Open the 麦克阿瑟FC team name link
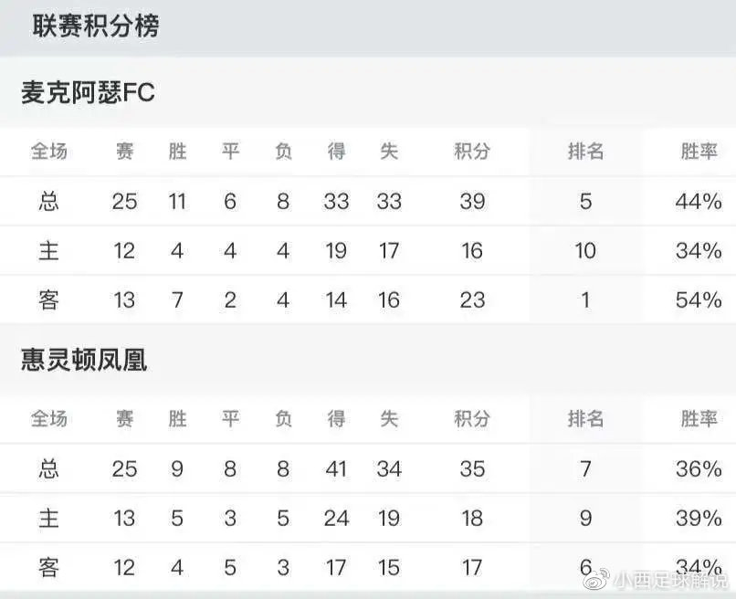 [88, 92]
